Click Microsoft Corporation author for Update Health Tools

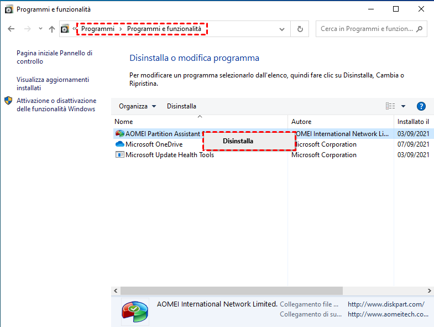tap(324, 155)
